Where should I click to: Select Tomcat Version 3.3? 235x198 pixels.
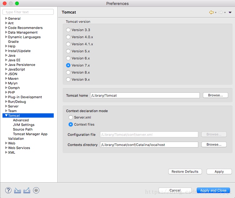point(68,30)
